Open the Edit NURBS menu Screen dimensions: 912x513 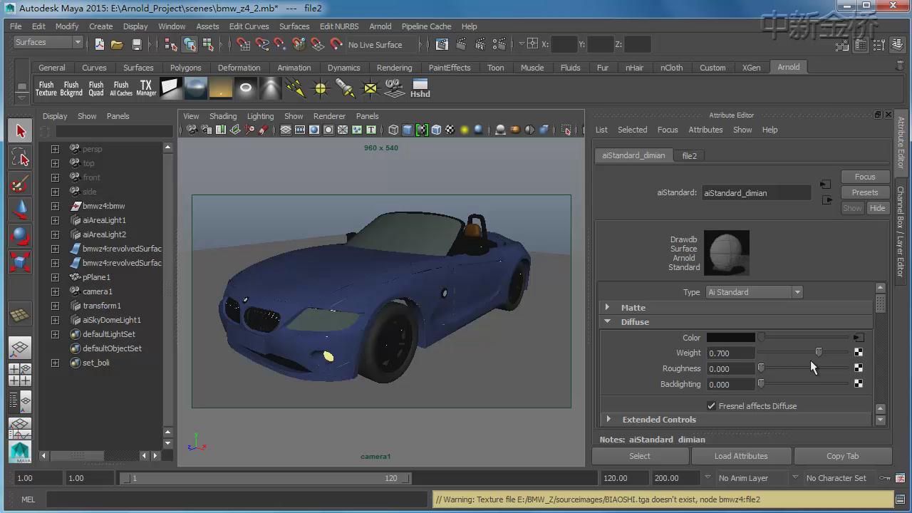339,26
